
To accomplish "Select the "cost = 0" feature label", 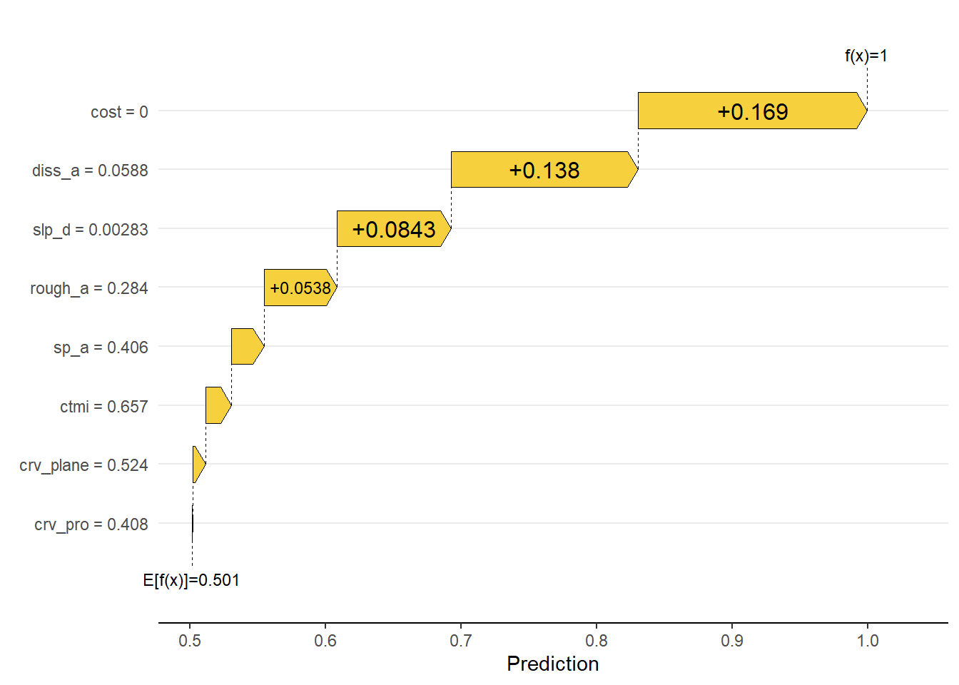I will tap(119, 112).
